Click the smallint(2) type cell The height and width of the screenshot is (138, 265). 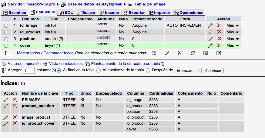click(54, 39)
